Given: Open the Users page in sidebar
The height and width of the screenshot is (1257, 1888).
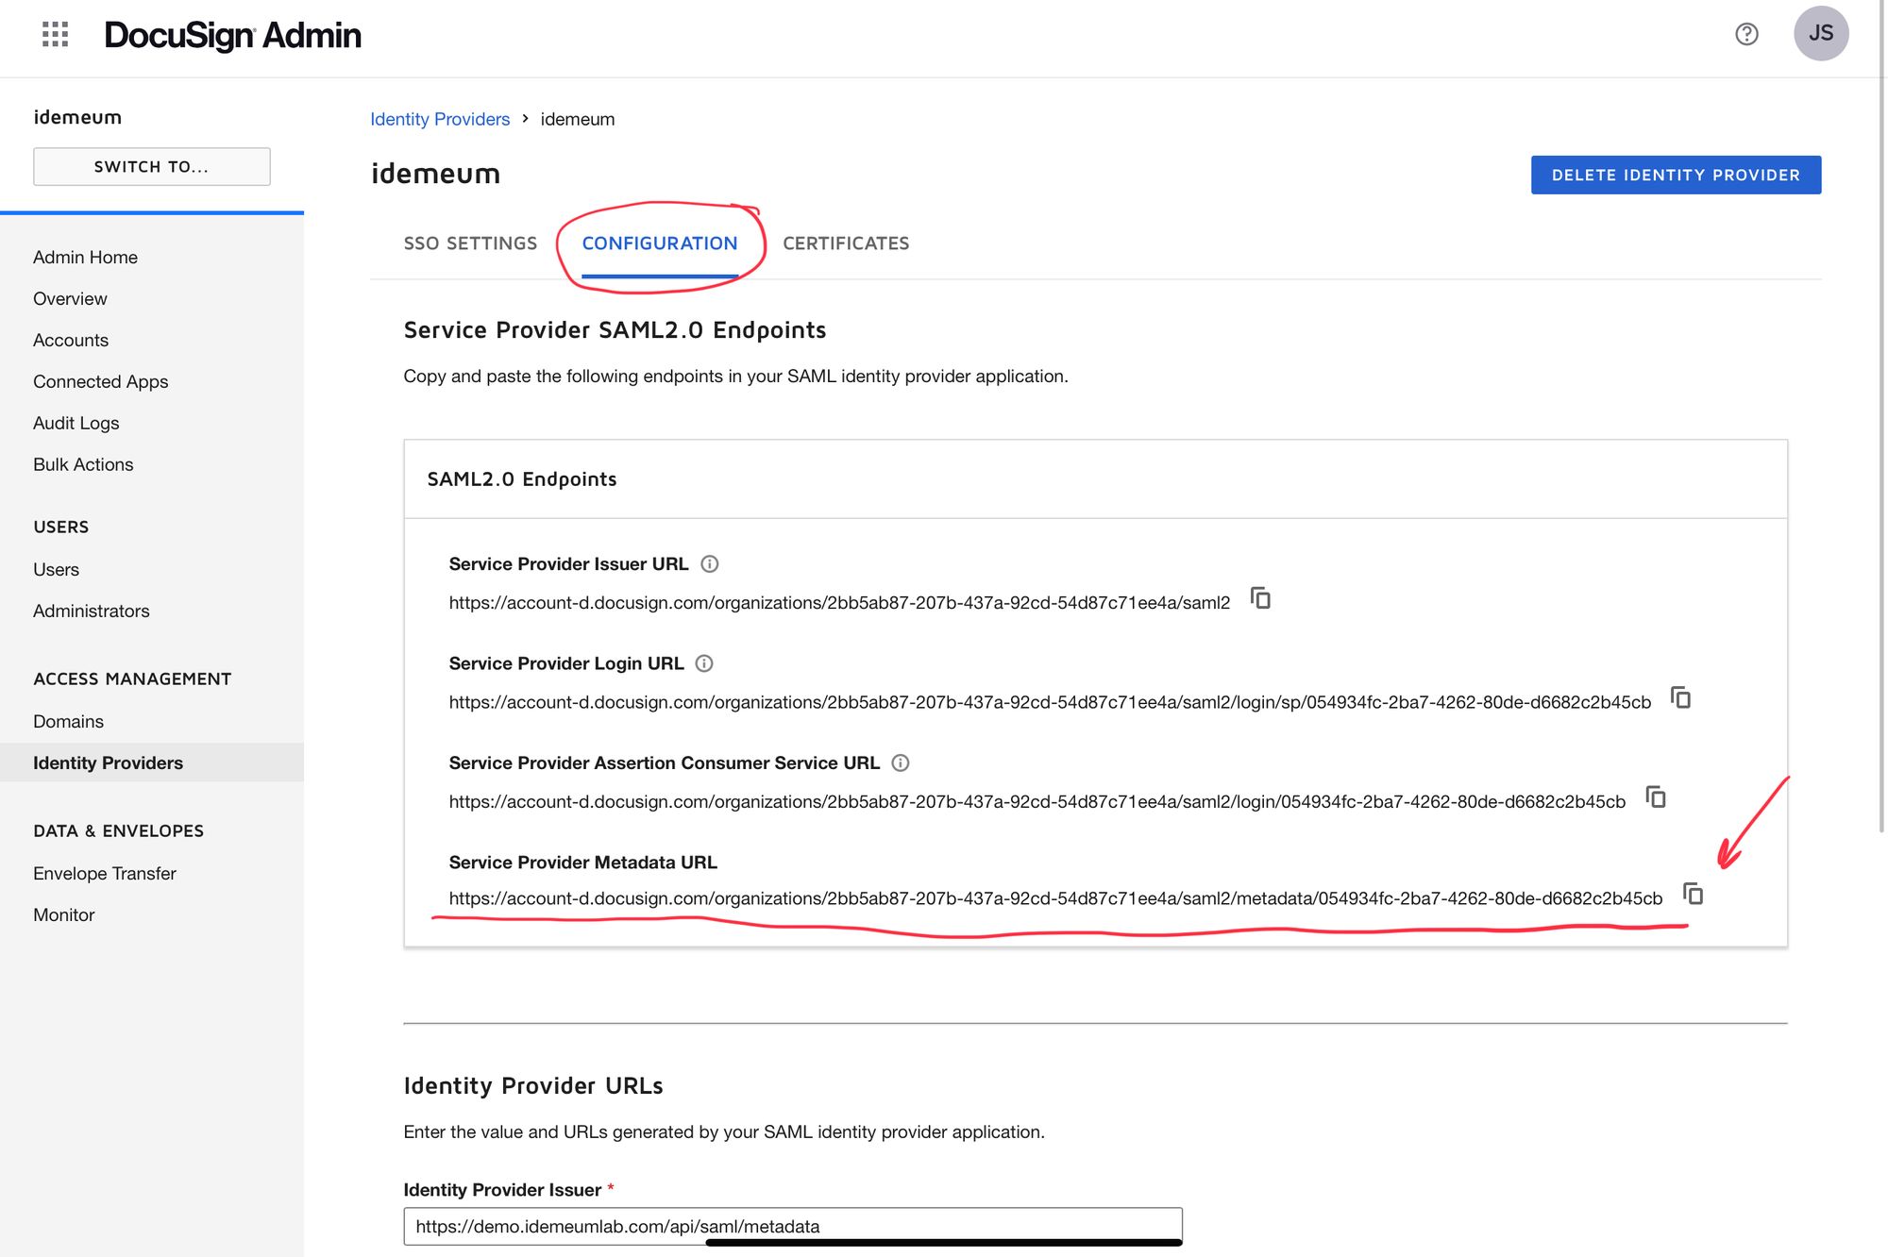Looking at the screenshot, I should [x=57, y=569].
